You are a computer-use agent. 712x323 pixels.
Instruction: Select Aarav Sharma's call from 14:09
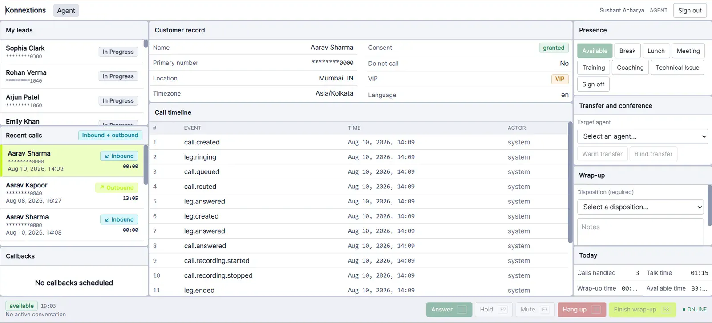[x=72, y=161]
